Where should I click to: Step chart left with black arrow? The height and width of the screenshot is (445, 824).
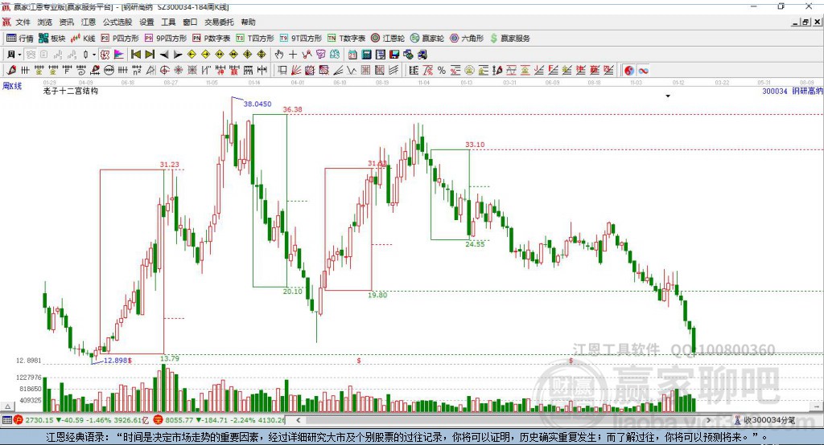tap(164, 54)
